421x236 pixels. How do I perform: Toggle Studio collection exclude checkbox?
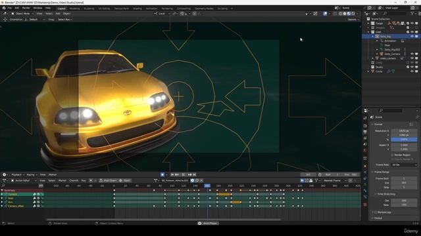click(x=408, y=67)
